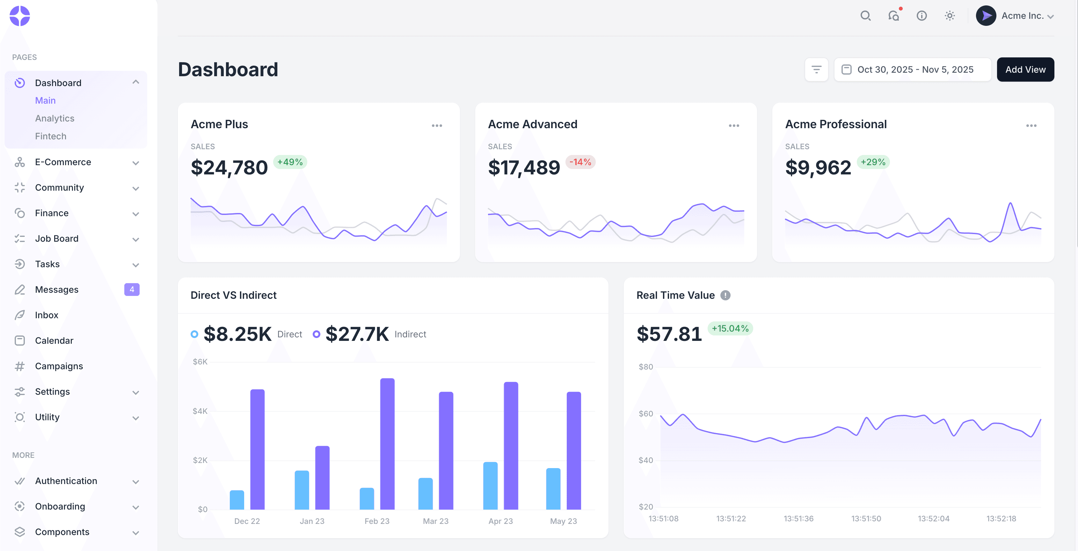Toggle the Direct legend in Direct VS Indirect
This screenshot has width=1078, height=551.
[194, 334]
